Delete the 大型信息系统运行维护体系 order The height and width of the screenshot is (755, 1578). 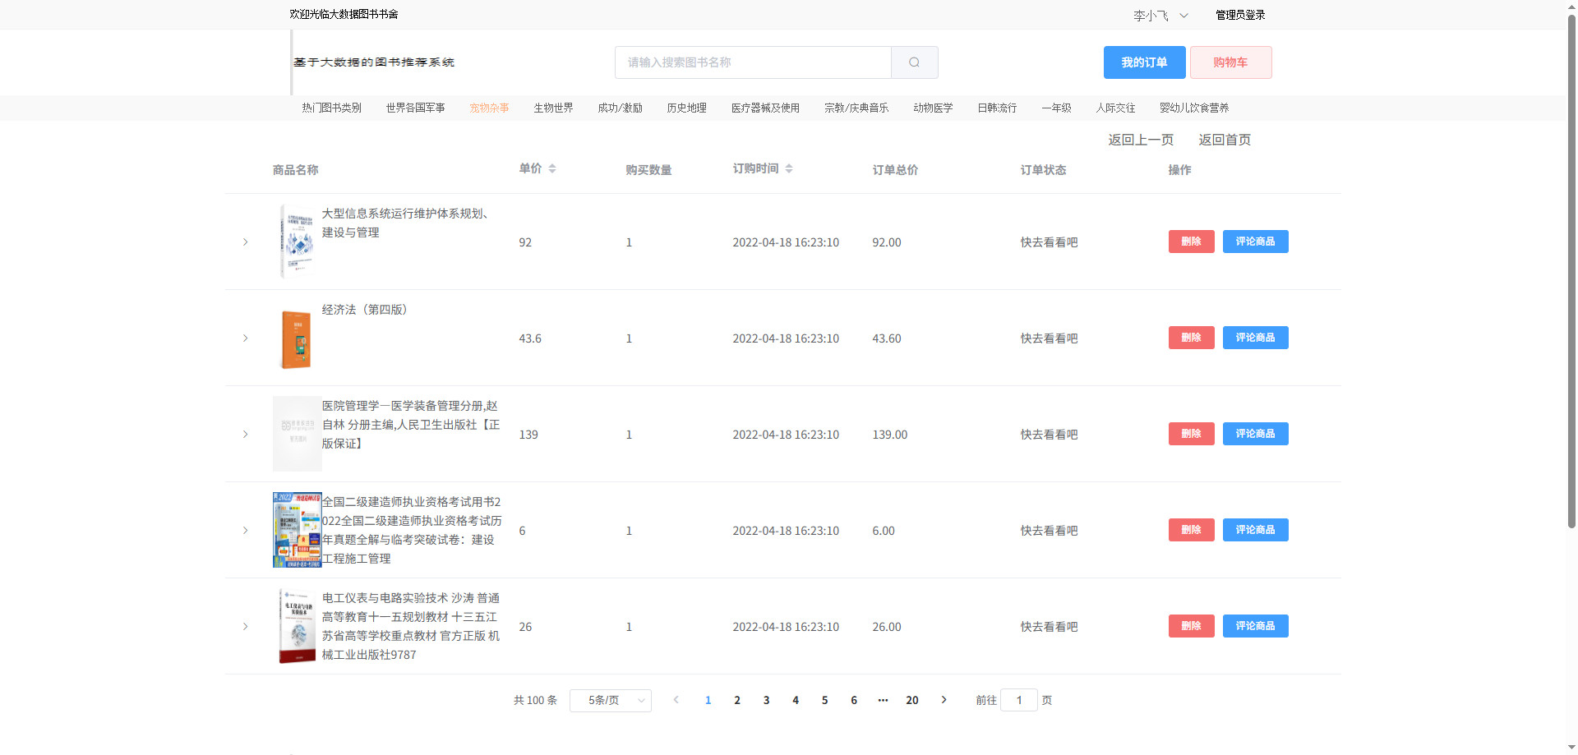tap(1191, 242)
